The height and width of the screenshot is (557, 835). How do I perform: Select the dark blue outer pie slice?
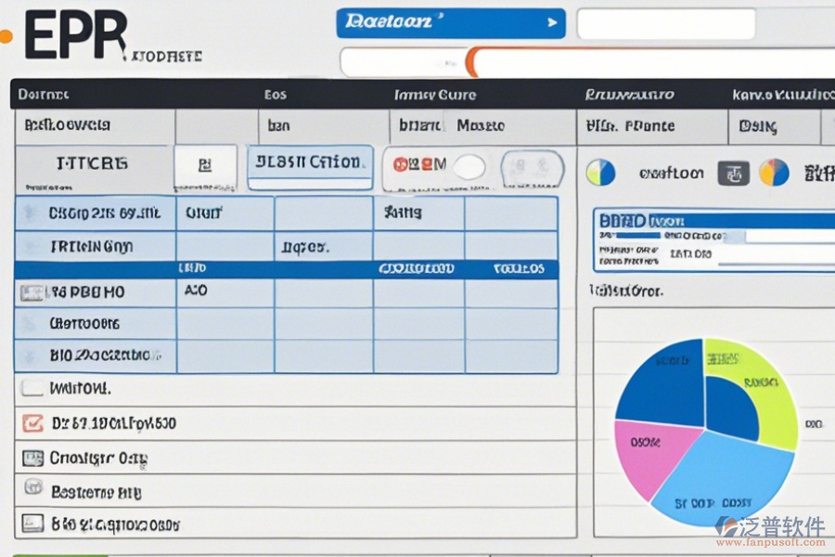point(665,383)
